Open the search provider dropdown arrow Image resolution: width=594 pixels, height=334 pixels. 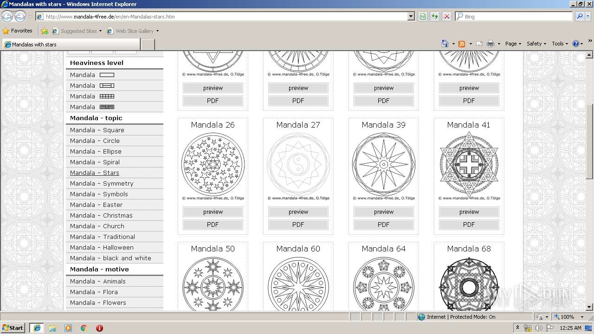[x=588, y=16]
